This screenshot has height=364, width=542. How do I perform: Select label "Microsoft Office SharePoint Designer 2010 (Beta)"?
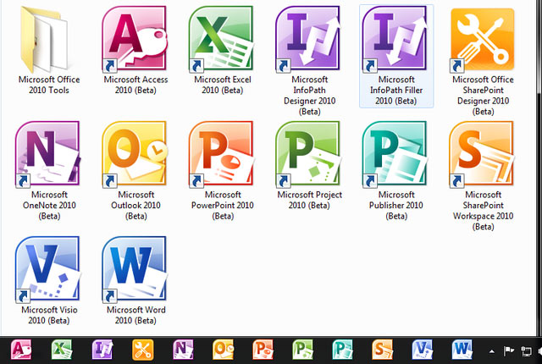click(x=483, y=96)
